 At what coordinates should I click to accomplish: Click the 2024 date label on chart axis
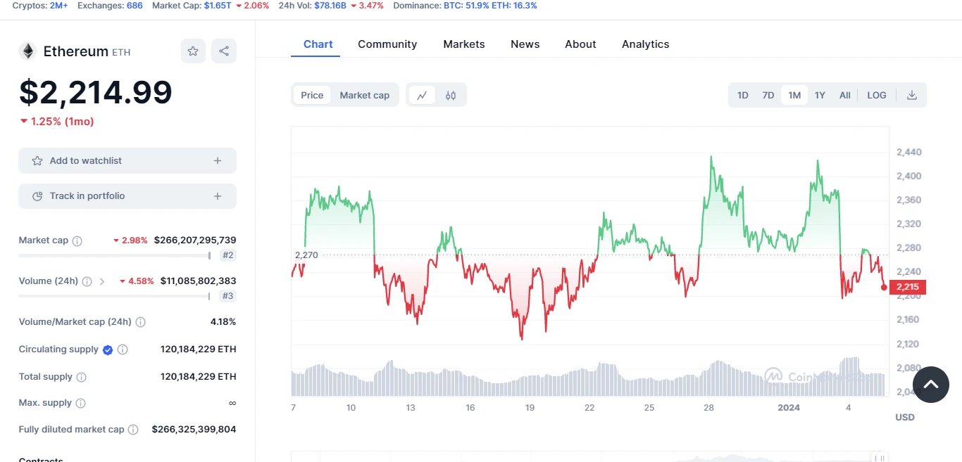coord(789,408)
